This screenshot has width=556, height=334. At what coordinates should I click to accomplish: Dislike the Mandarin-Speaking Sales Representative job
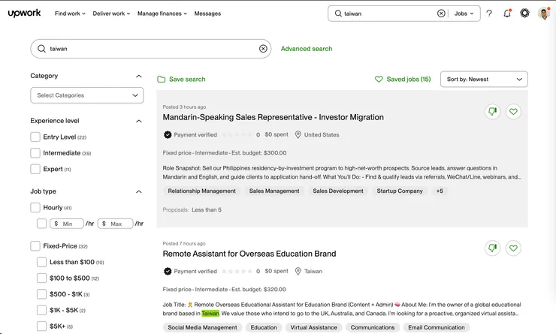point(493,112)
